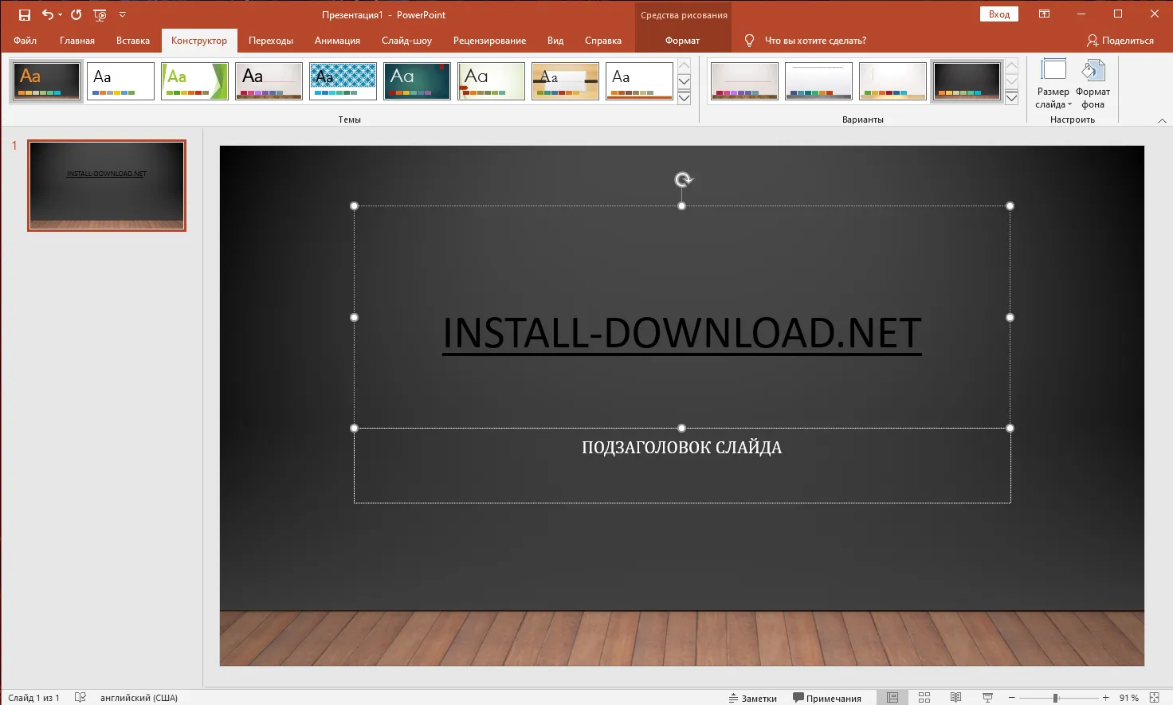Screen dimensions: 1173x705
Task: Start slideshow from beginning via toolbar icon
Action: pyautogui.click(x=100, y=15)
